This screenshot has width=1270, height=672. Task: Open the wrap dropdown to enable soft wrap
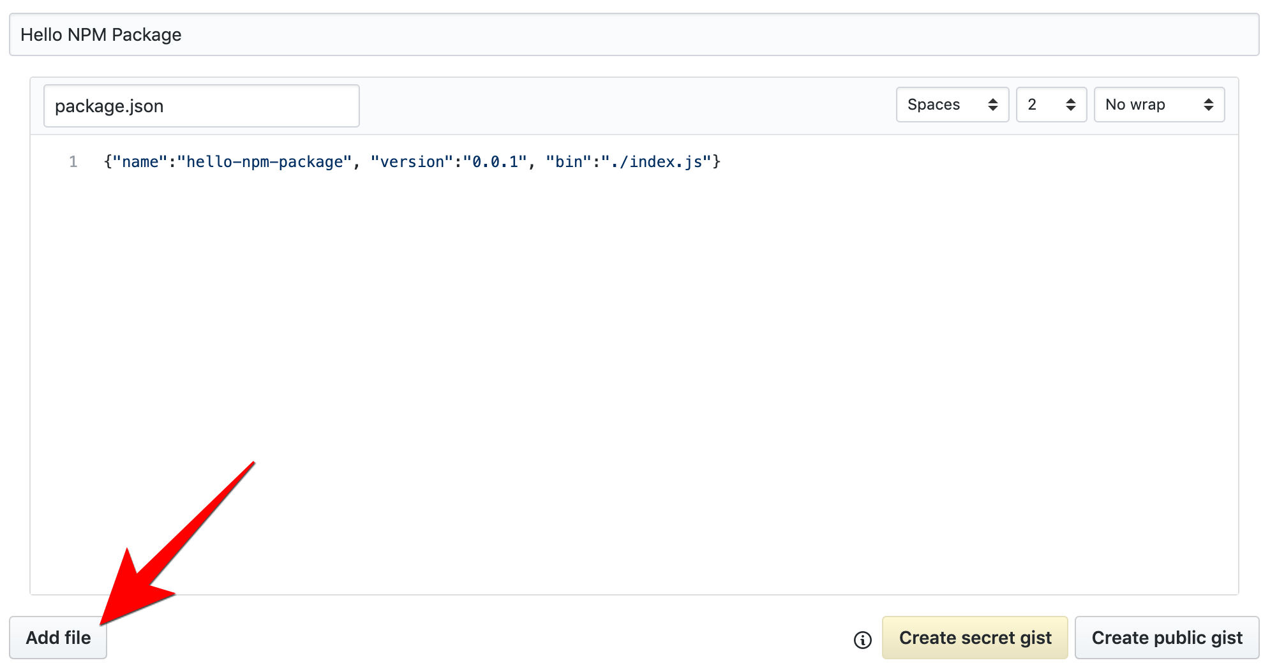1158,105
